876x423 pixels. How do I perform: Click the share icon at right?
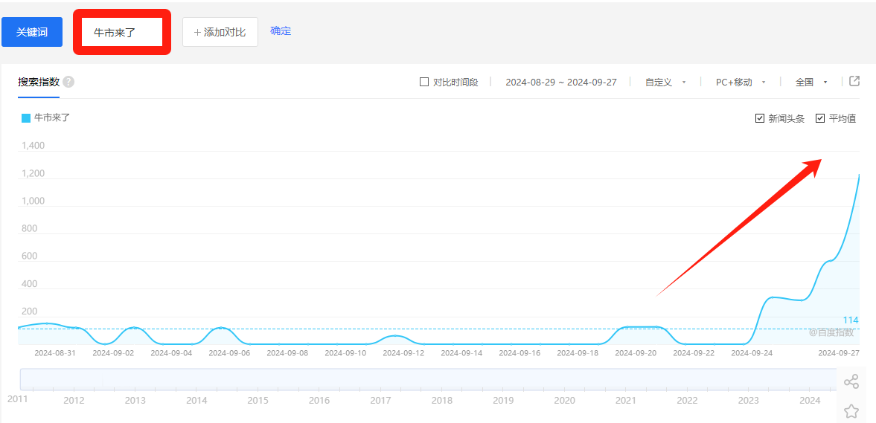851,382
